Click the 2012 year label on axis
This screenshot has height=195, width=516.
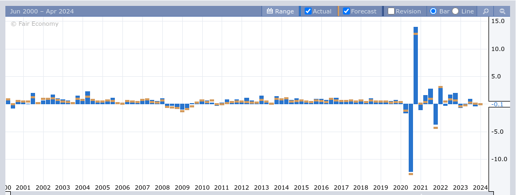pos(242,188)
